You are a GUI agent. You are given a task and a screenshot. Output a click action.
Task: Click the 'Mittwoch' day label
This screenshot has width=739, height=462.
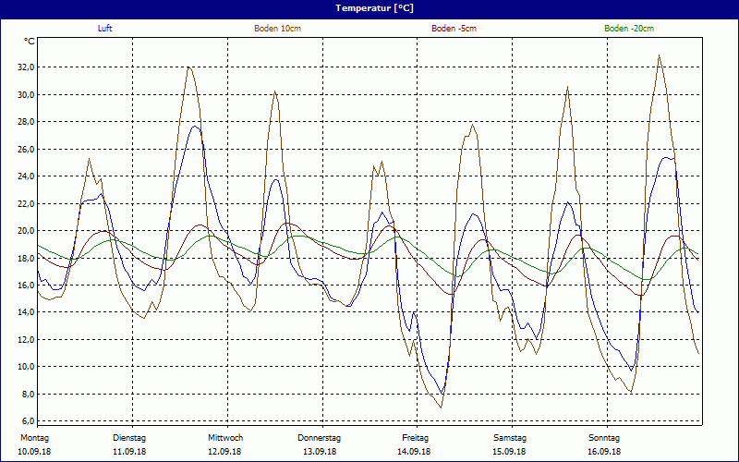tap(225, 438)
